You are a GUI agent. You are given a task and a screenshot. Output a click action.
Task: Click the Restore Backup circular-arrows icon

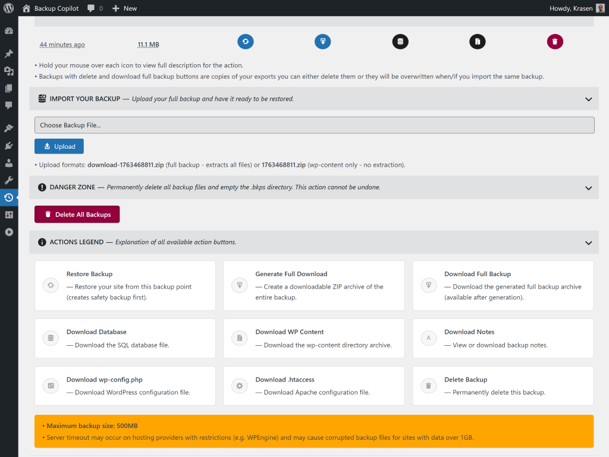point(246,42)
